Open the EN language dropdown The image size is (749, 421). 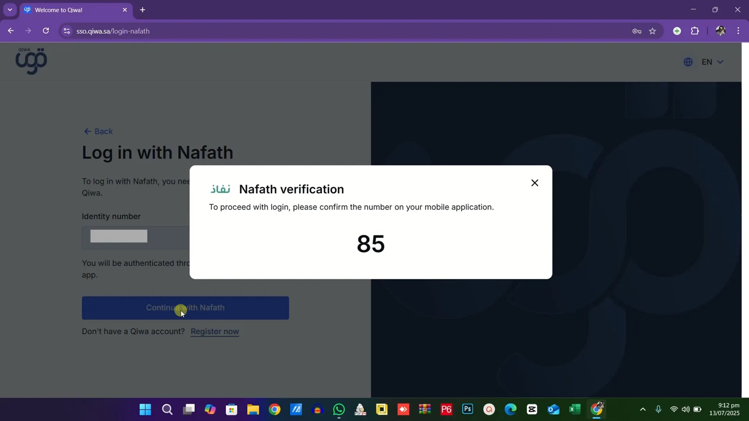coord(712,62)
